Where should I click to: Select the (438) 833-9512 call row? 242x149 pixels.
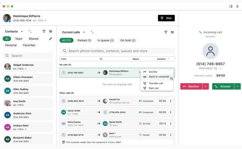[117, 101]
